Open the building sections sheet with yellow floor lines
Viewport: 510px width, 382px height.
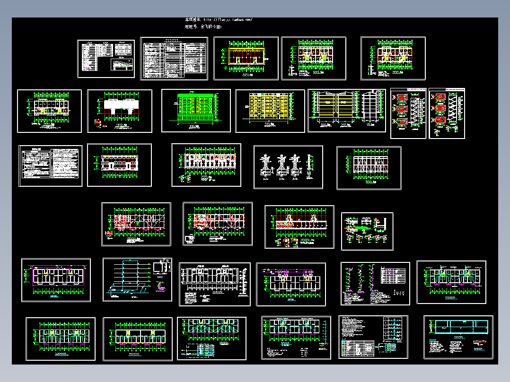pos(347,111)
